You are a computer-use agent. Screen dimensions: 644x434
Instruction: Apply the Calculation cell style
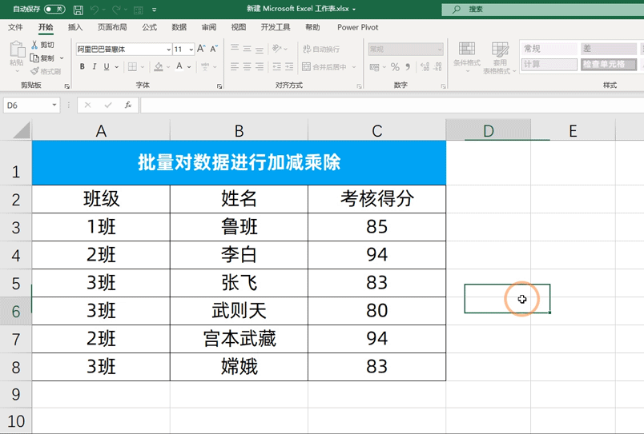(549, 65)
